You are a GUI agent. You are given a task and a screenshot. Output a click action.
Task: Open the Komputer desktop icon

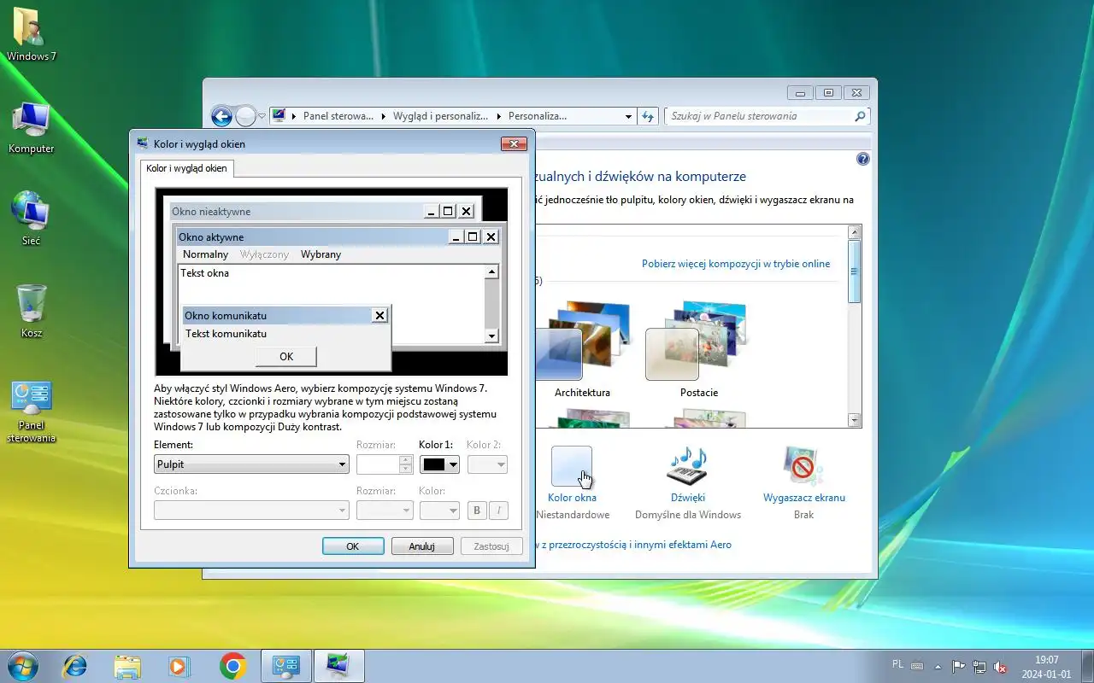(x=32, y=128)
